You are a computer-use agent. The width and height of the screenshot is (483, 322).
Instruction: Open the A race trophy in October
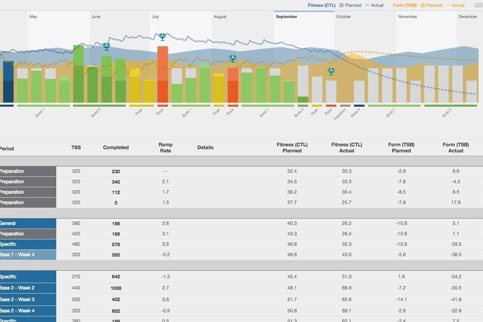coord(331,71)
